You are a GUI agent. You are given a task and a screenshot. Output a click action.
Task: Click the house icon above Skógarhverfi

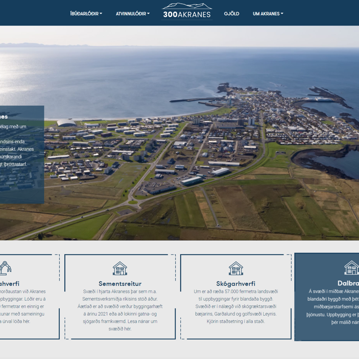tap(235, 268)
